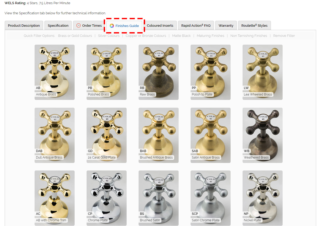319x226 pixels.
Task: Switch to the Specification tab
Action: point(58,25)
